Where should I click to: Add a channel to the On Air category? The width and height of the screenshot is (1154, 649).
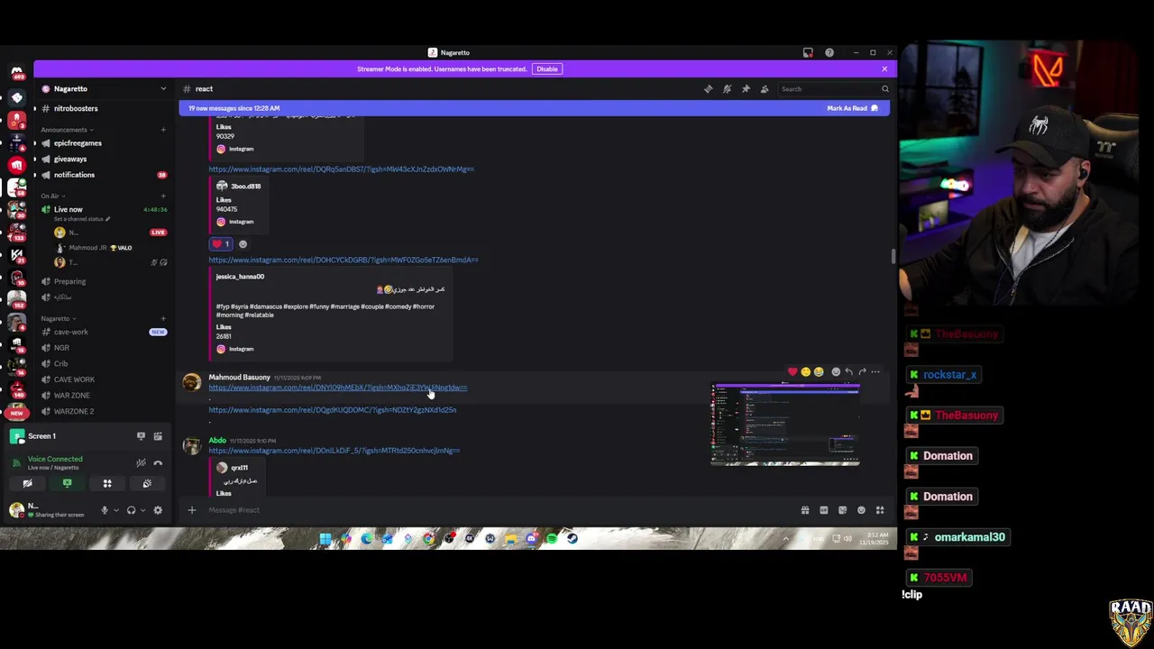pyautogui.click(x=163, y=197)
